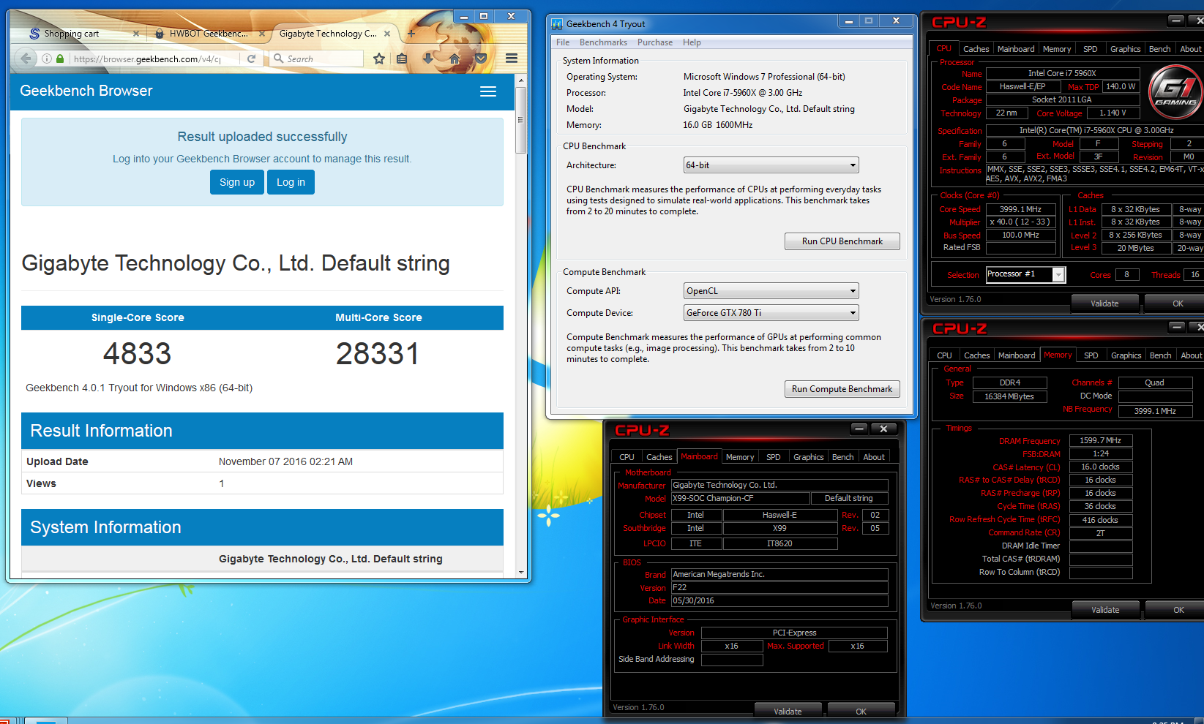Close the Shopping cart tab
Viewport: 1204px width, 724px height.
[136, 34]
